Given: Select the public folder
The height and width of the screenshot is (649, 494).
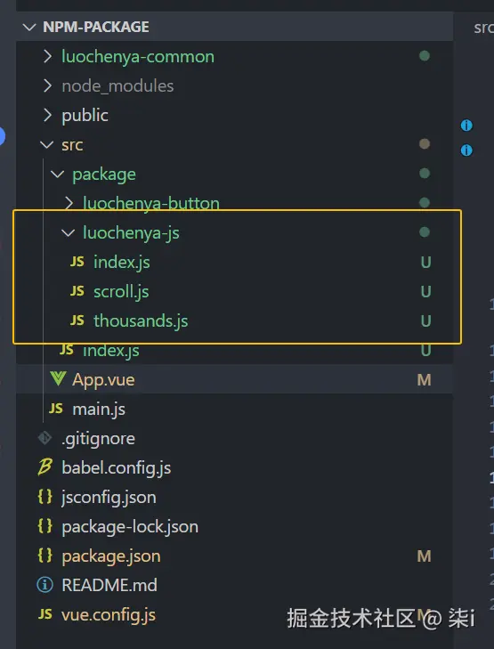Looking at the screenshot, I should coord(85,115).
